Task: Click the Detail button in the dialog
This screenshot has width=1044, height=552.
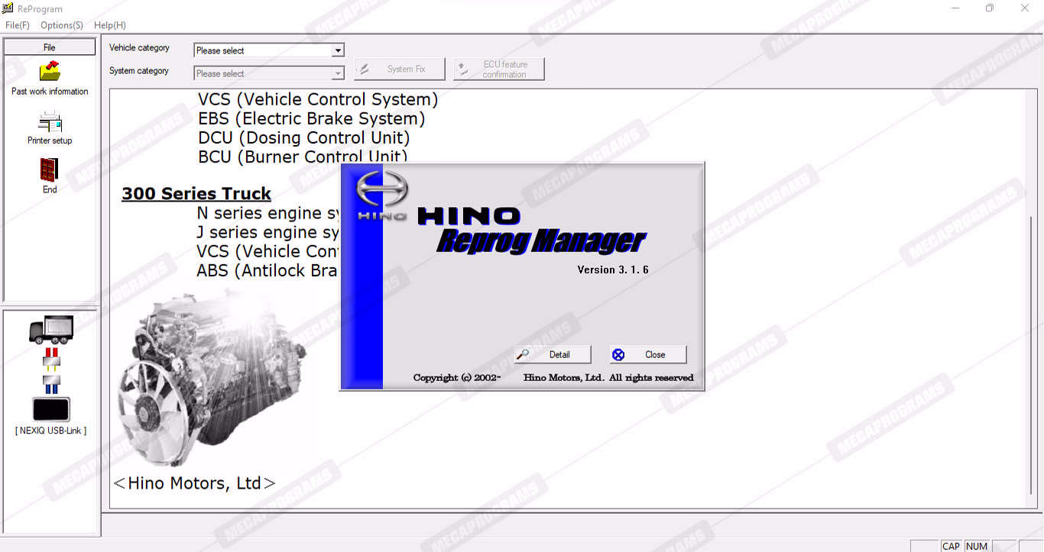Action: [x=553, y=354]
